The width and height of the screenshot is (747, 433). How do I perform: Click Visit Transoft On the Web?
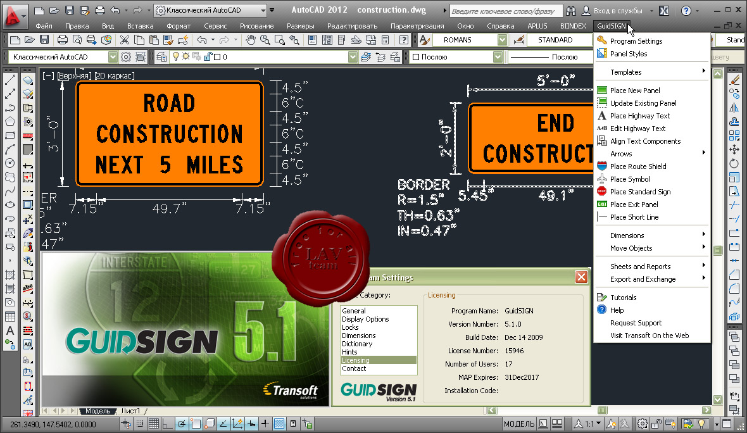pos(651,336)
